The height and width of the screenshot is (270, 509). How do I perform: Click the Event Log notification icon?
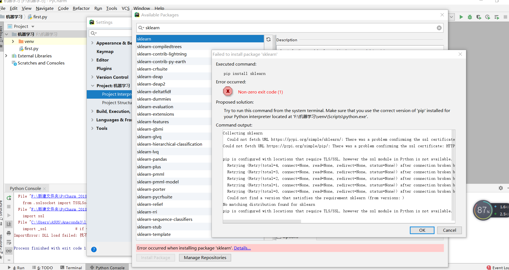click(x=489, y=268)
